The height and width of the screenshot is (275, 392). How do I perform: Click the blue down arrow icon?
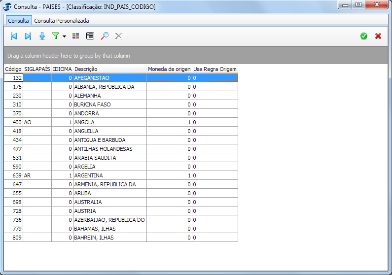click(x=42, y=36)
